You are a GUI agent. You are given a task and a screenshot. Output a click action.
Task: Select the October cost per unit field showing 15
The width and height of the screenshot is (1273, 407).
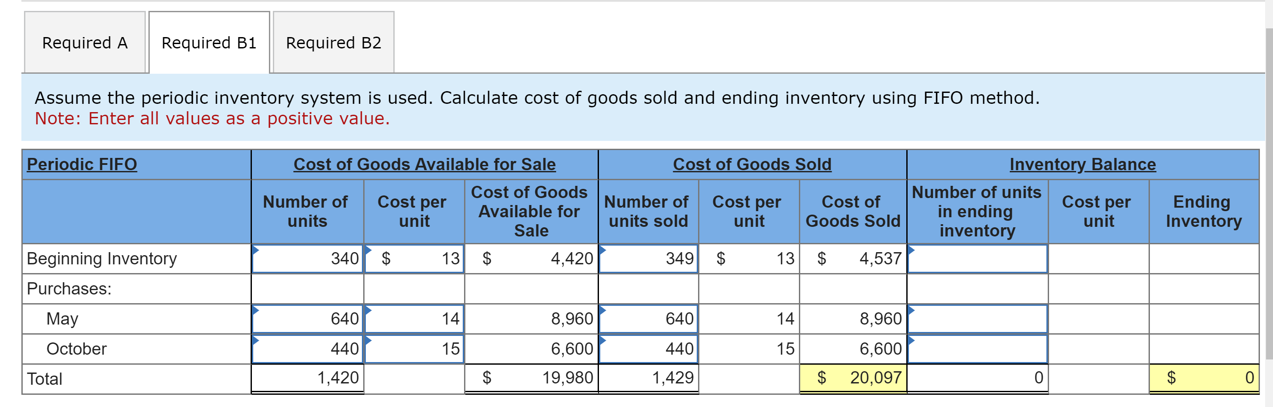coord(413,348)
